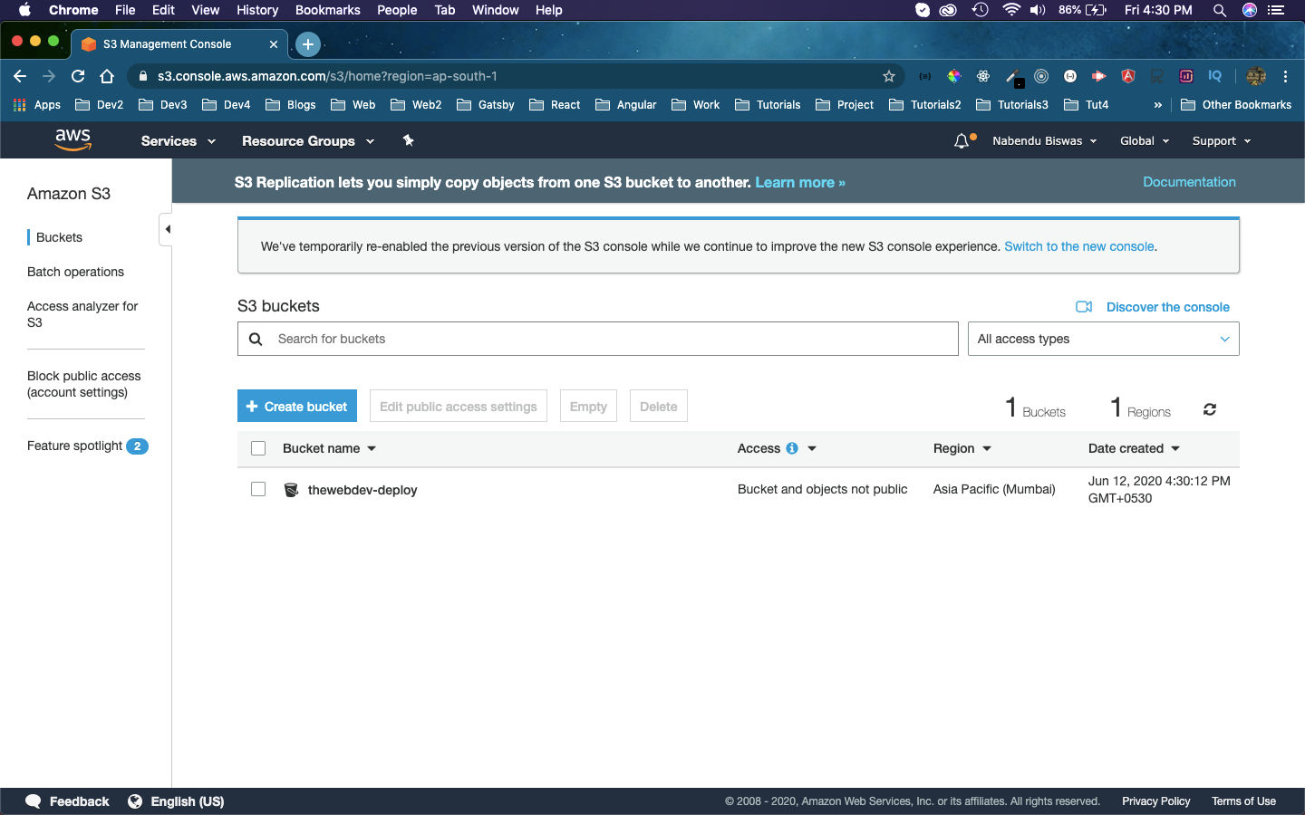
Task: Open the Apple menu
Action: pyautogui.click(x=24, y=10)
